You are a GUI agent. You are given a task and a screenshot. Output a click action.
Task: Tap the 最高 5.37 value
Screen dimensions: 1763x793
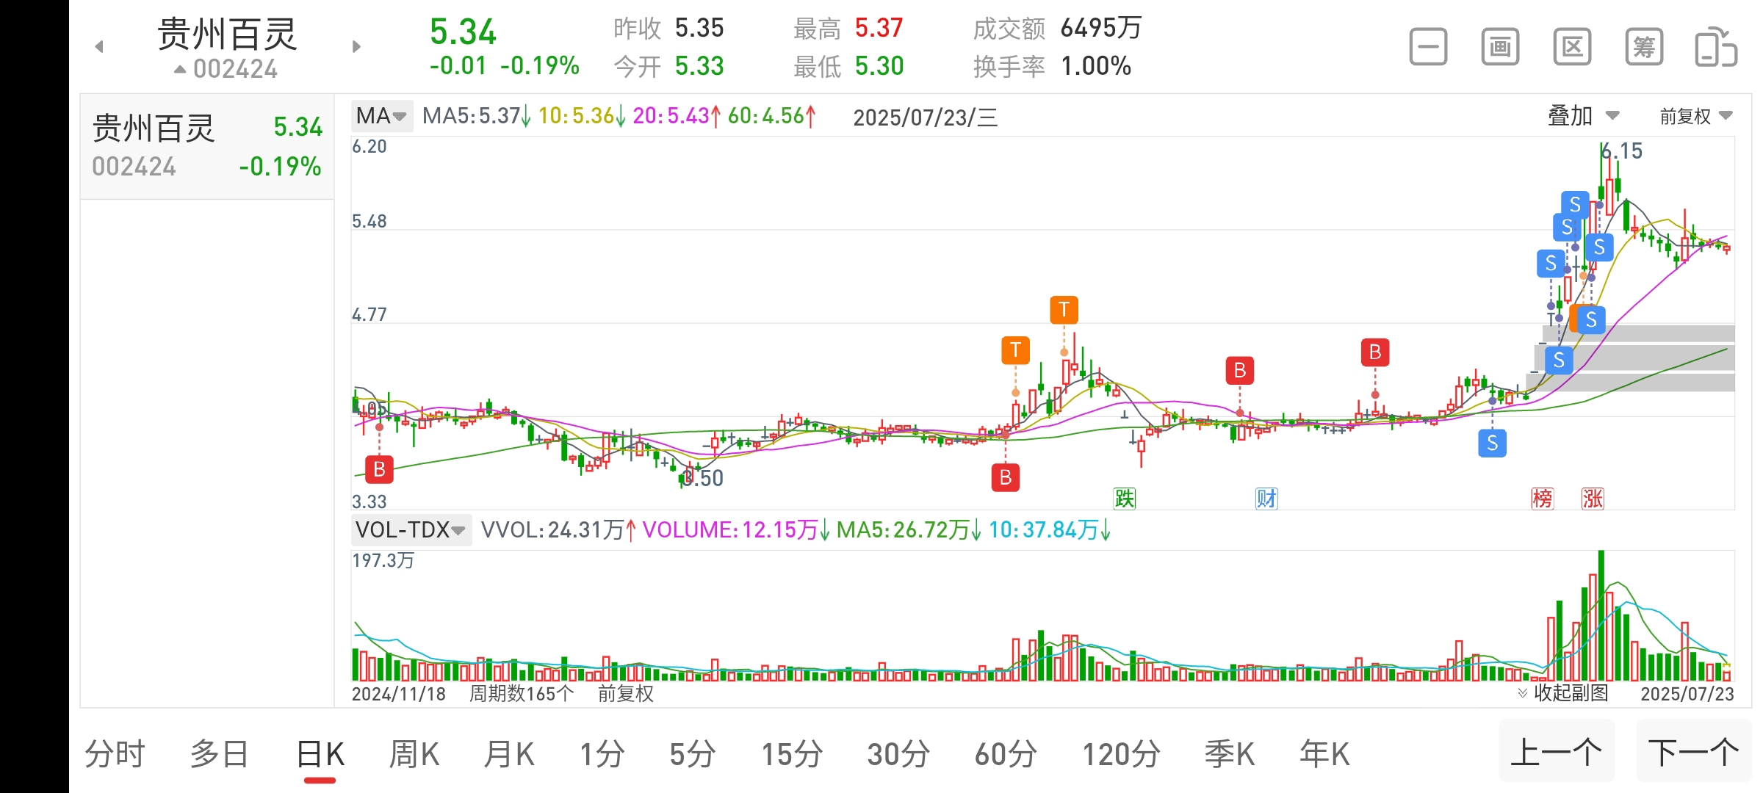pos(879,28)
